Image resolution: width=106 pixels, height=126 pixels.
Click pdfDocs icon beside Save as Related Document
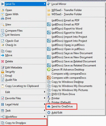49,65
